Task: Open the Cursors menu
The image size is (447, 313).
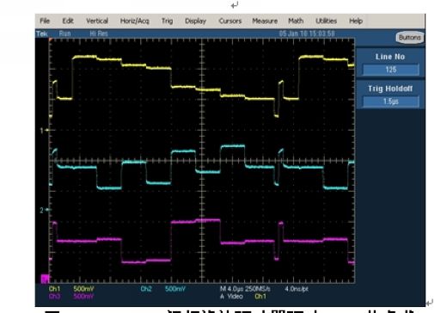Action: point(230,21)
